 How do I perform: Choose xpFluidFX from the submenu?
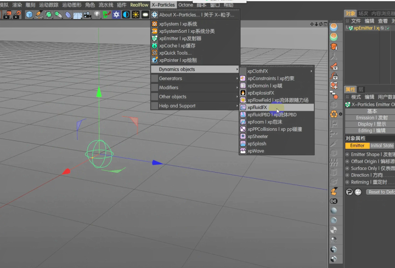pyautogui.click(x=276, y=107)
